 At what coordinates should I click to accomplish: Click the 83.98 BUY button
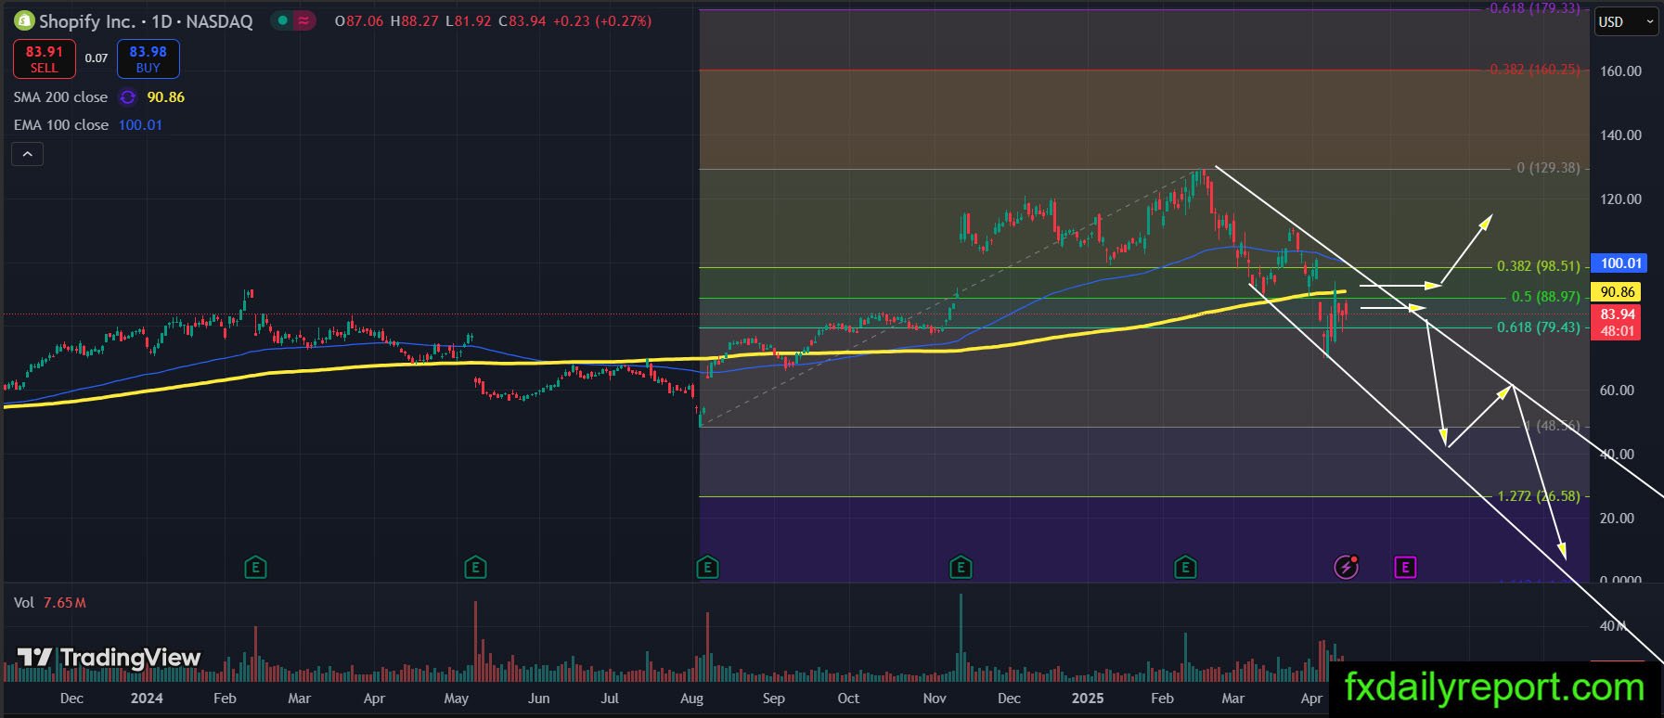(148, 58)
